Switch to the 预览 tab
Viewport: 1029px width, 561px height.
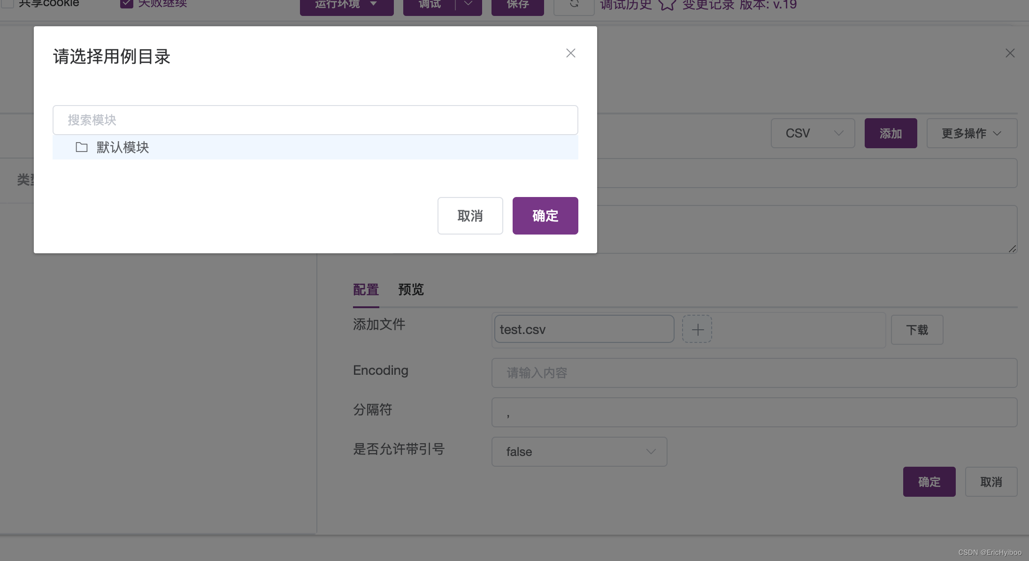[x=411, y=289]
